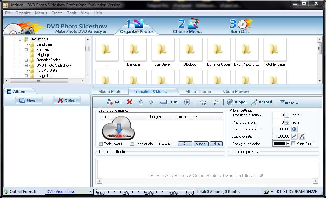The width and height of the screenshot is (326, 198).
Task: Click the second audio duration sync icon
Action: click(x=302, y=136)
